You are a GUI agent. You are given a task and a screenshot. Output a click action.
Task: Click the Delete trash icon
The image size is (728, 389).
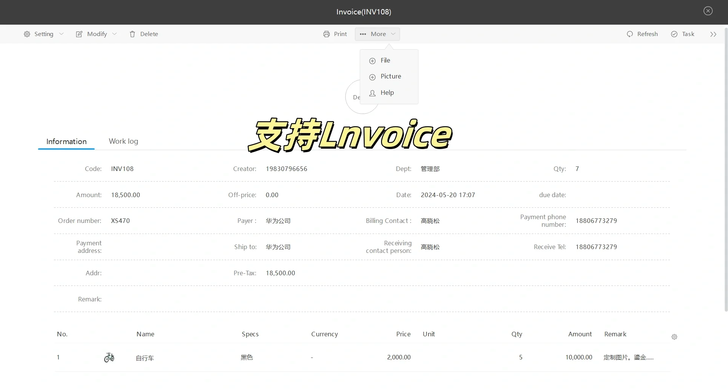[132, 34]
